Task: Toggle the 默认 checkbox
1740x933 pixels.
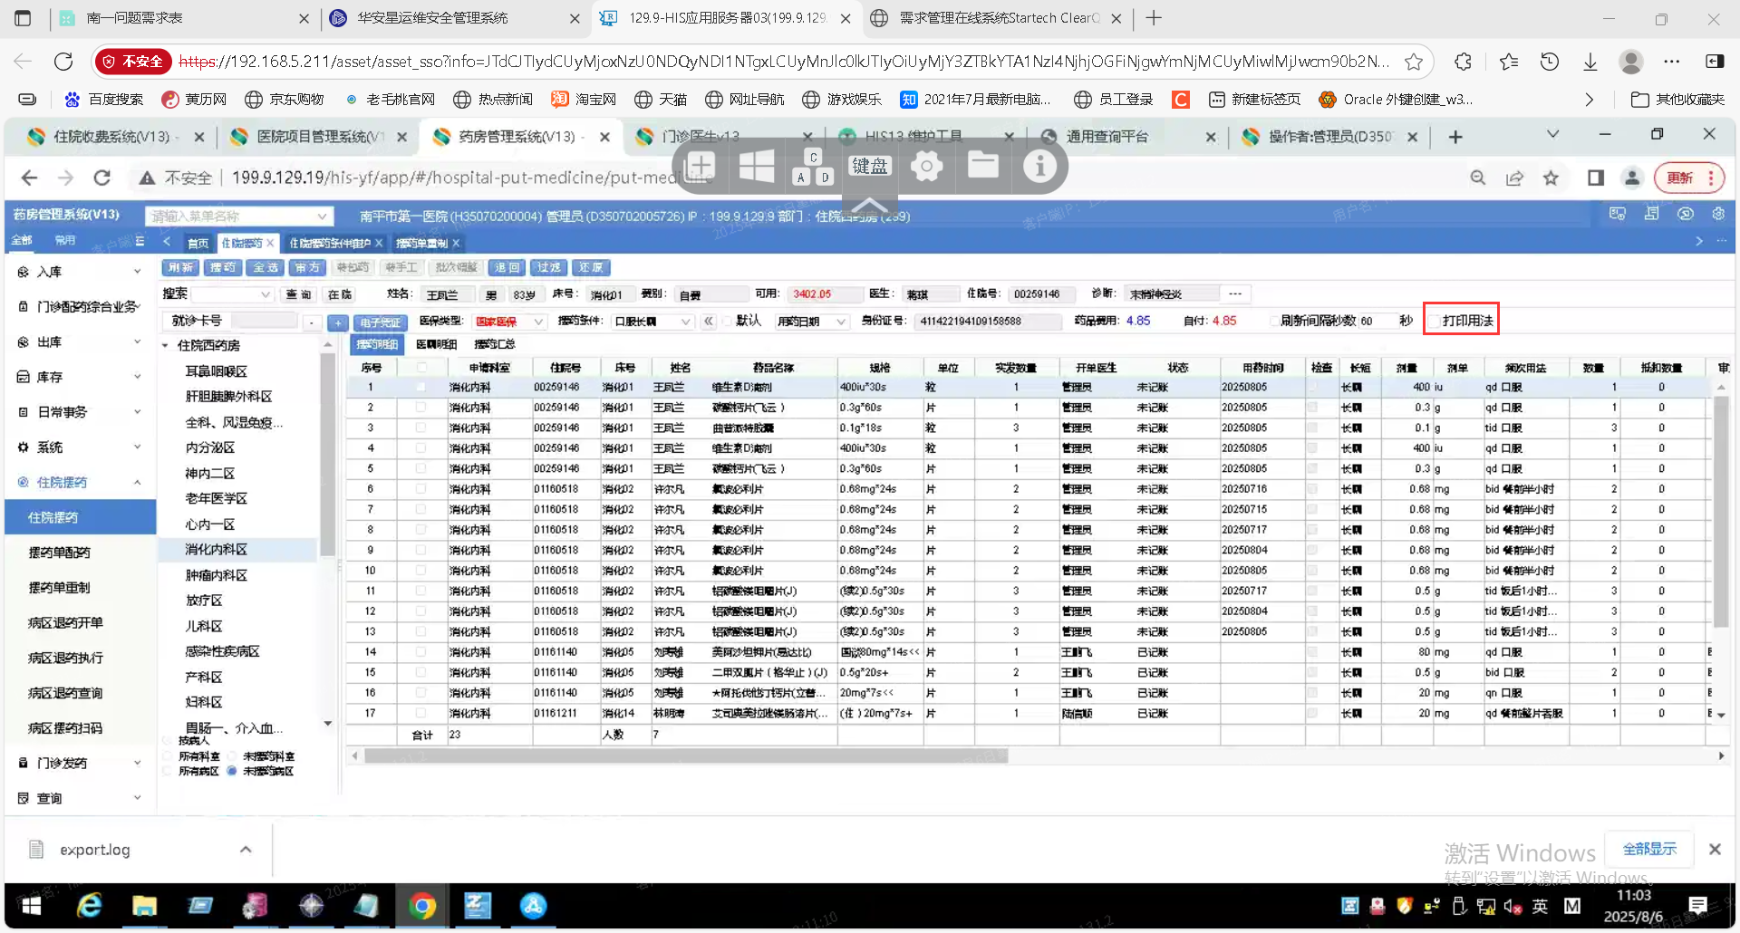Action: [x=727, y=321]
